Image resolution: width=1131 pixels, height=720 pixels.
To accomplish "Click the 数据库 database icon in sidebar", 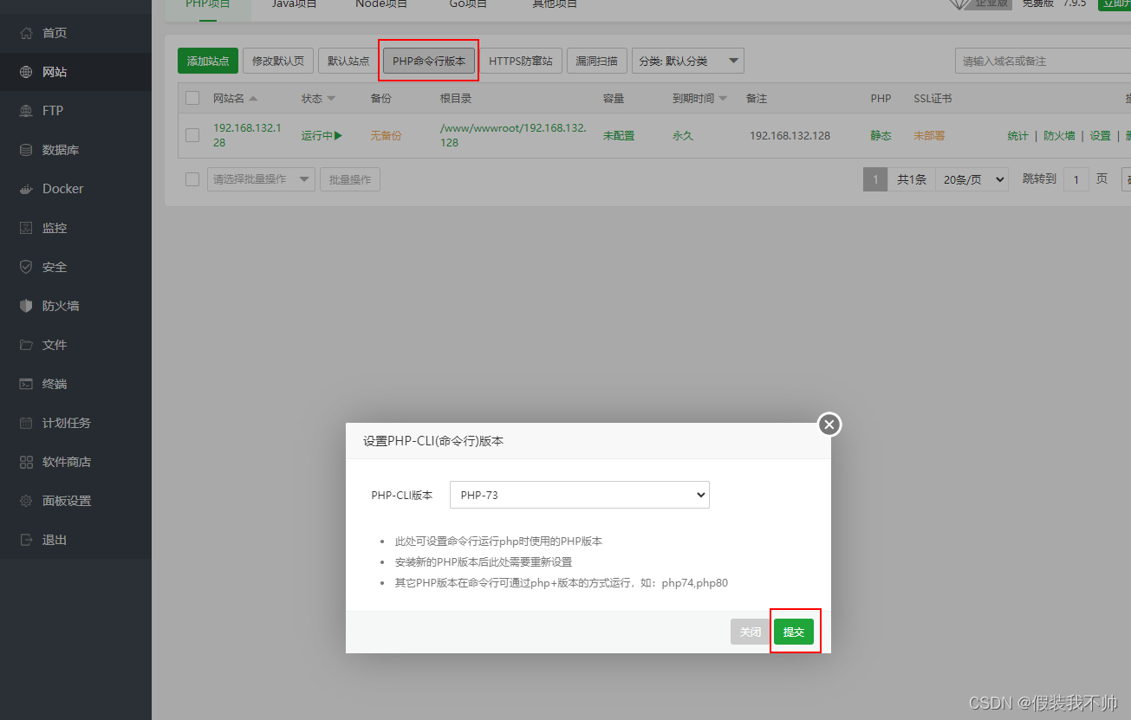I will pos(26,150).
